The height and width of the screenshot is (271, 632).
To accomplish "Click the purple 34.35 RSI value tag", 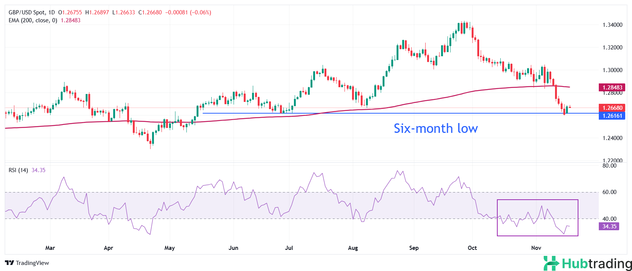I will (609, 226).
